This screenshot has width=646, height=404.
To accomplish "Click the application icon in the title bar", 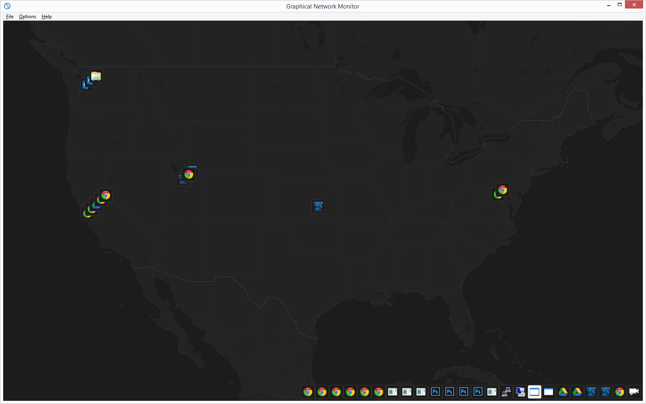I will [7, 6].
